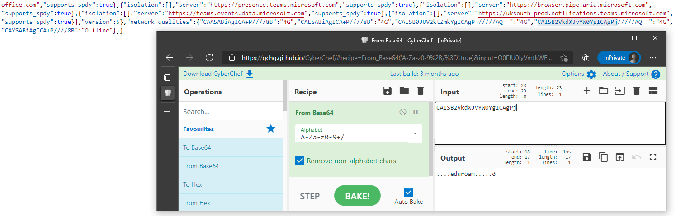Click the eduroam output text
Screen dimensions: 676x216
pyautogui.click(x=466, y=174)
